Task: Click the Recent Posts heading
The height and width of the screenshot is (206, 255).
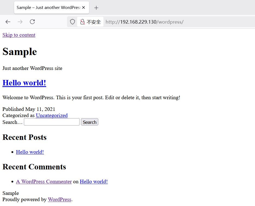Action: point(24,137)
